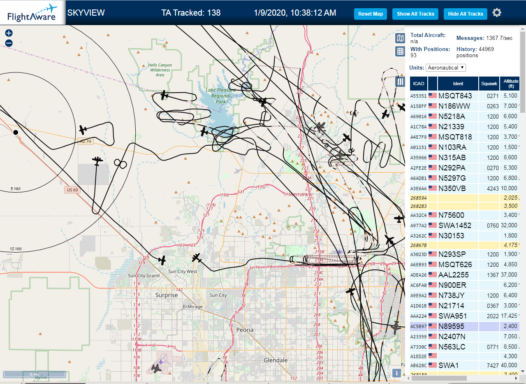Select the N5218A aircraft row
The width and height of the screenshot is (526, 384).
coord(465,116)
